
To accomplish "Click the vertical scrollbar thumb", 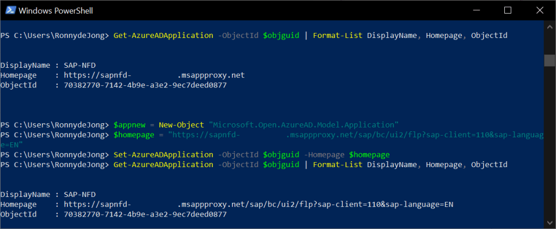I will point(549,59).
